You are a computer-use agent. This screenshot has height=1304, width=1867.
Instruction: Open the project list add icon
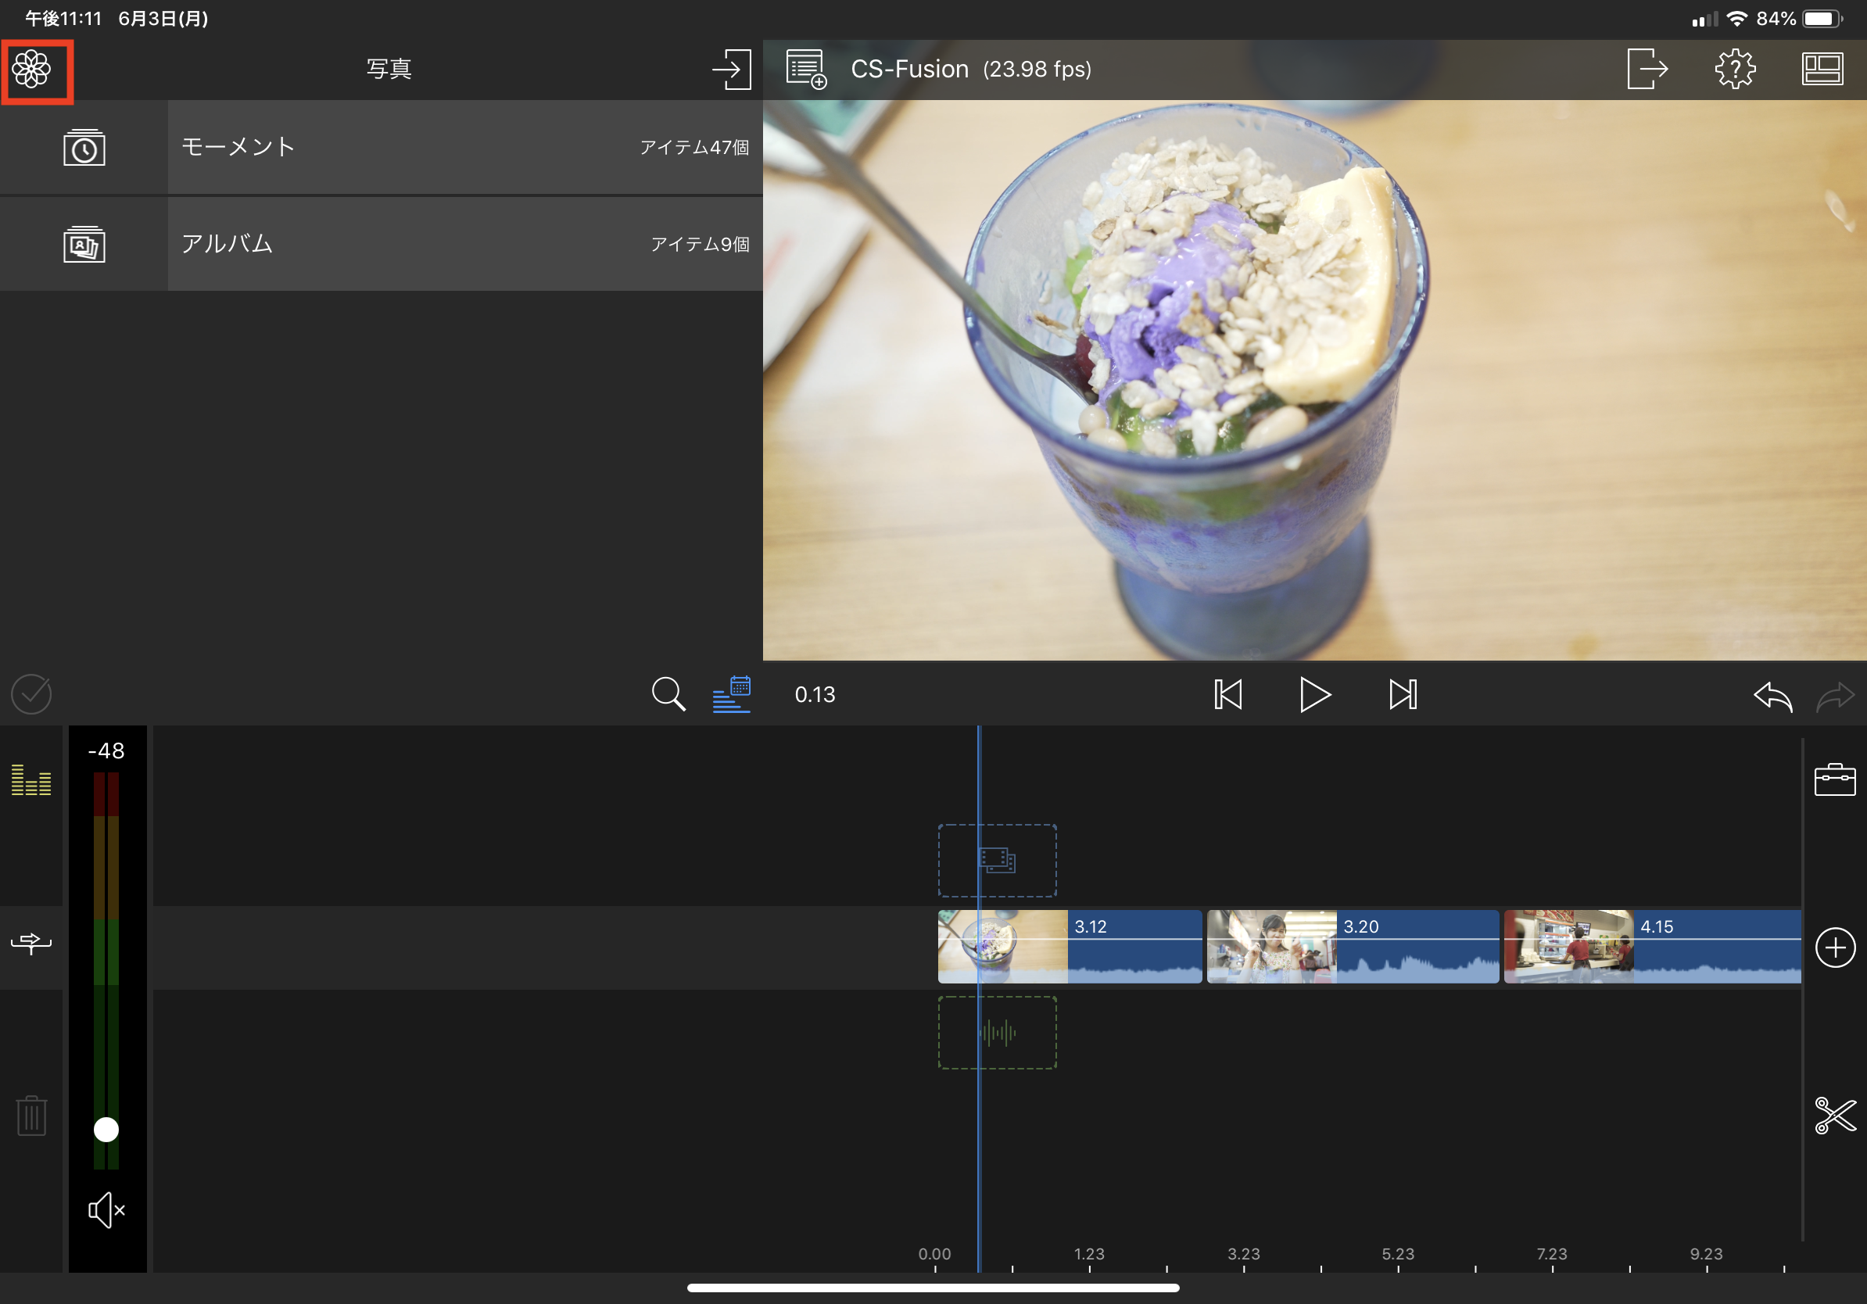coord(805,69)
